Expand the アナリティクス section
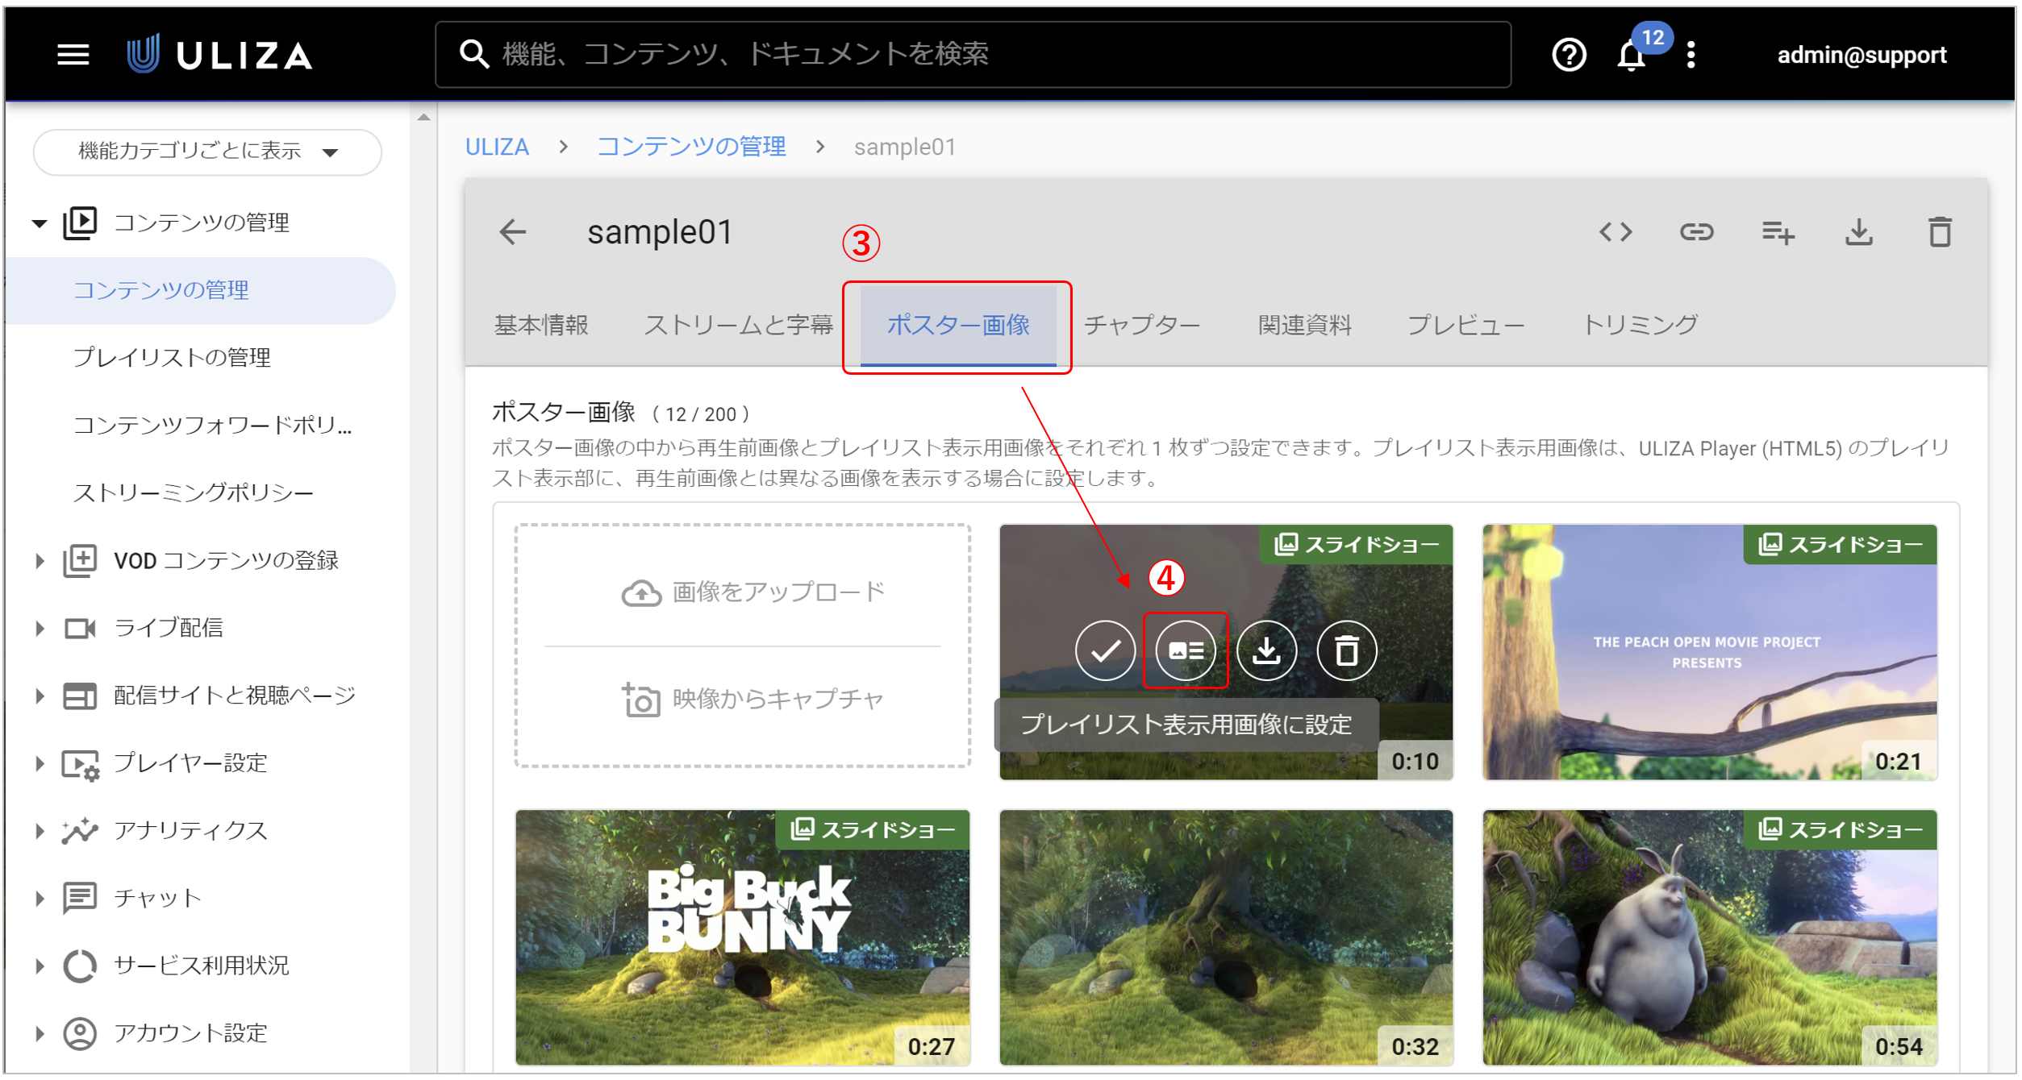Screen dimensions: 2022x1080 pyautogui.click(x=40, y=830)
